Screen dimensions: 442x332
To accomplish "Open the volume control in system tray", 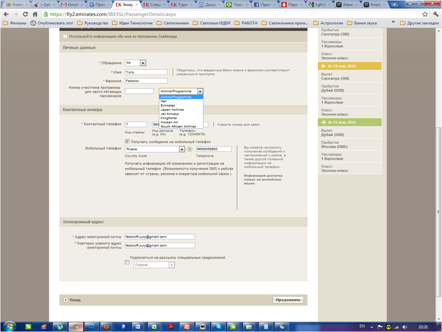I will coord(405,327).
